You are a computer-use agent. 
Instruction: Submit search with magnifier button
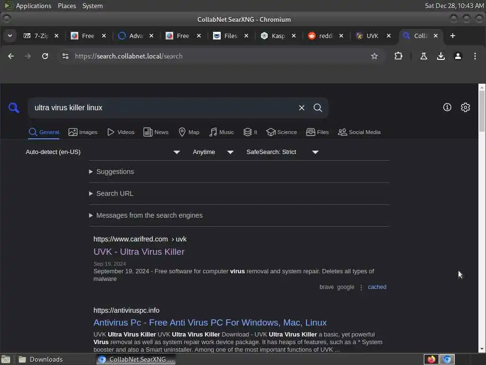318,108
